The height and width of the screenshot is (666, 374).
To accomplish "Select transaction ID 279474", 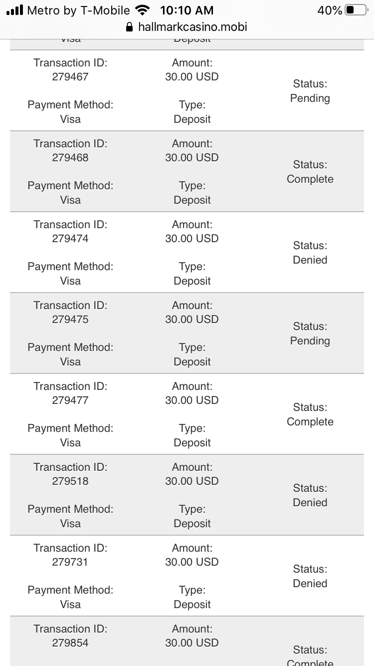I will click(x=70, y=239).
